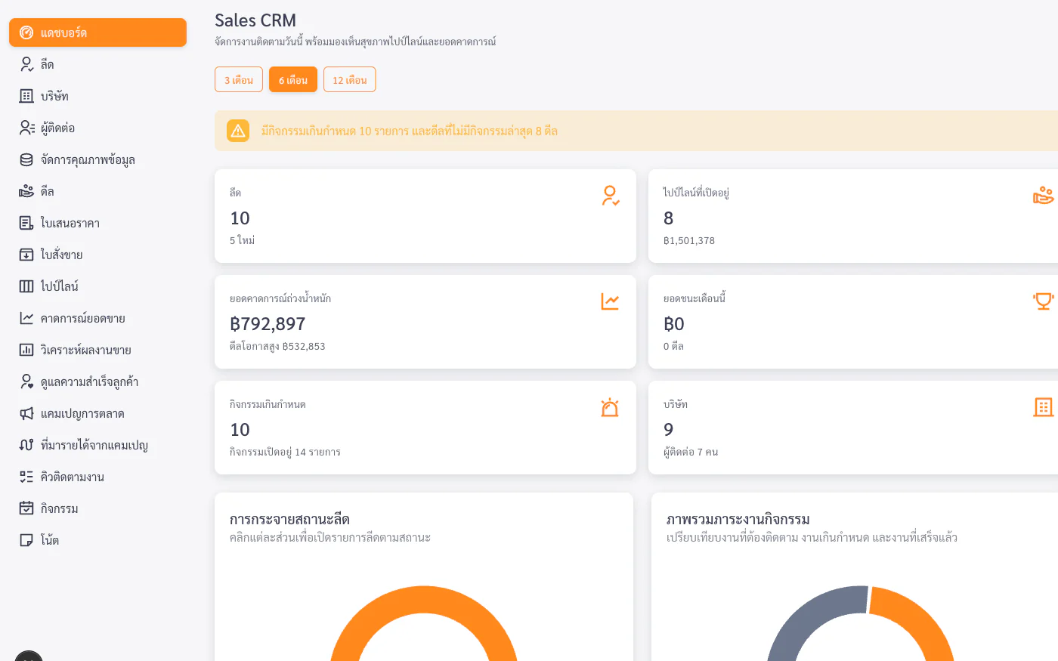
Task: Click 'กิจกรรมเปิดอยู่ 14 รายการ' text
Action: click(285, 452)
